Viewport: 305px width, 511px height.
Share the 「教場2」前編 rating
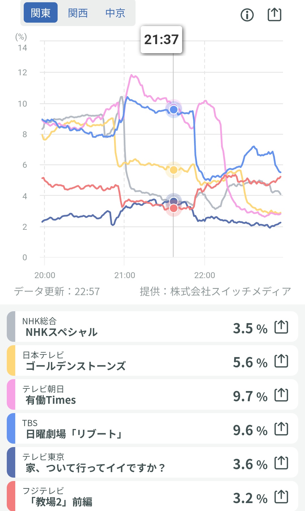click(x=281, y=497)
